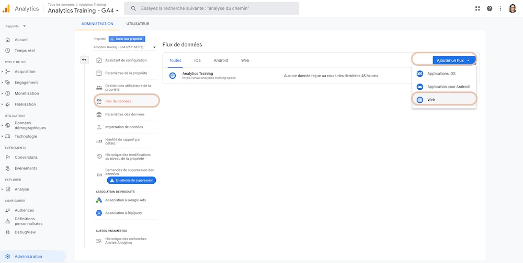The height and width of the screenshot is (263, 523).
Task: Click the Fidélisation icon
Action: (x=8, y=104)
